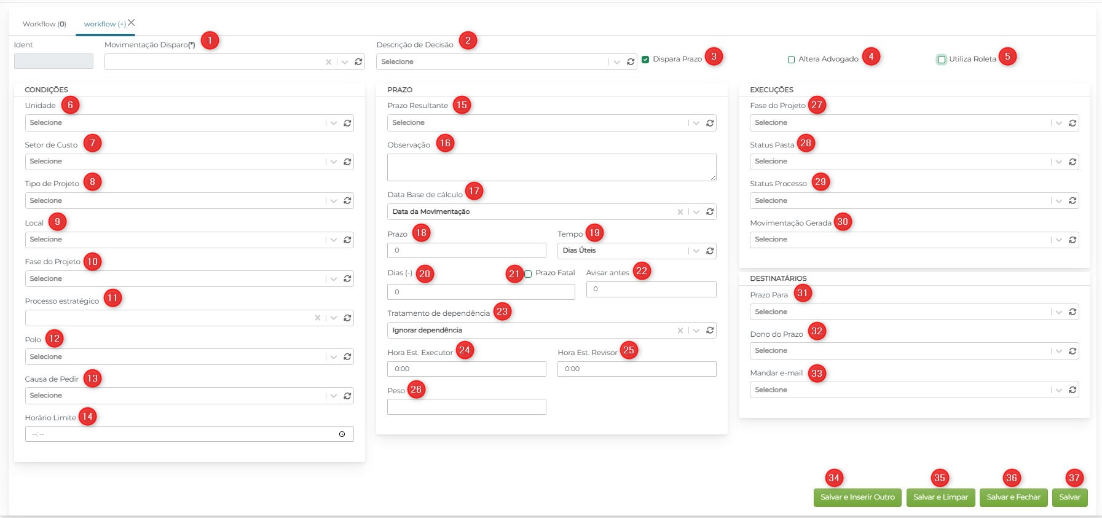Reload the Tratamento de dependência list
1102x518 pixels.
(710, 331)
